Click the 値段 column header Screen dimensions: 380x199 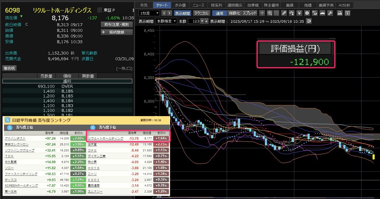point(67,76)
